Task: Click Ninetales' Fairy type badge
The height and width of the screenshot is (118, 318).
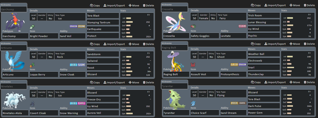Action: pyautogui.click(x=81, y=103)
